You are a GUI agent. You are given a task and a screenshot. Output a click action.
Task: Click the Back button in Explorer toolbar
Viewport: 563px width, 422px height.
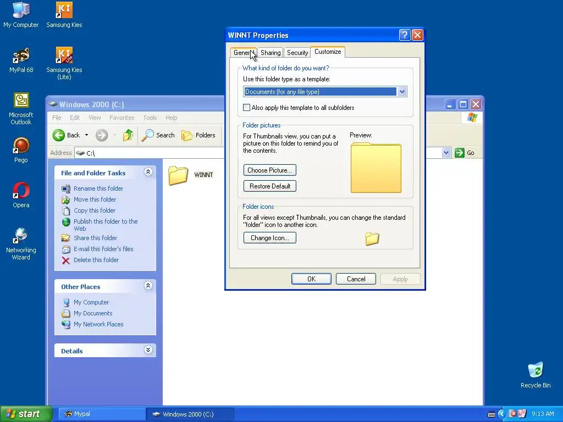point(67,135)
